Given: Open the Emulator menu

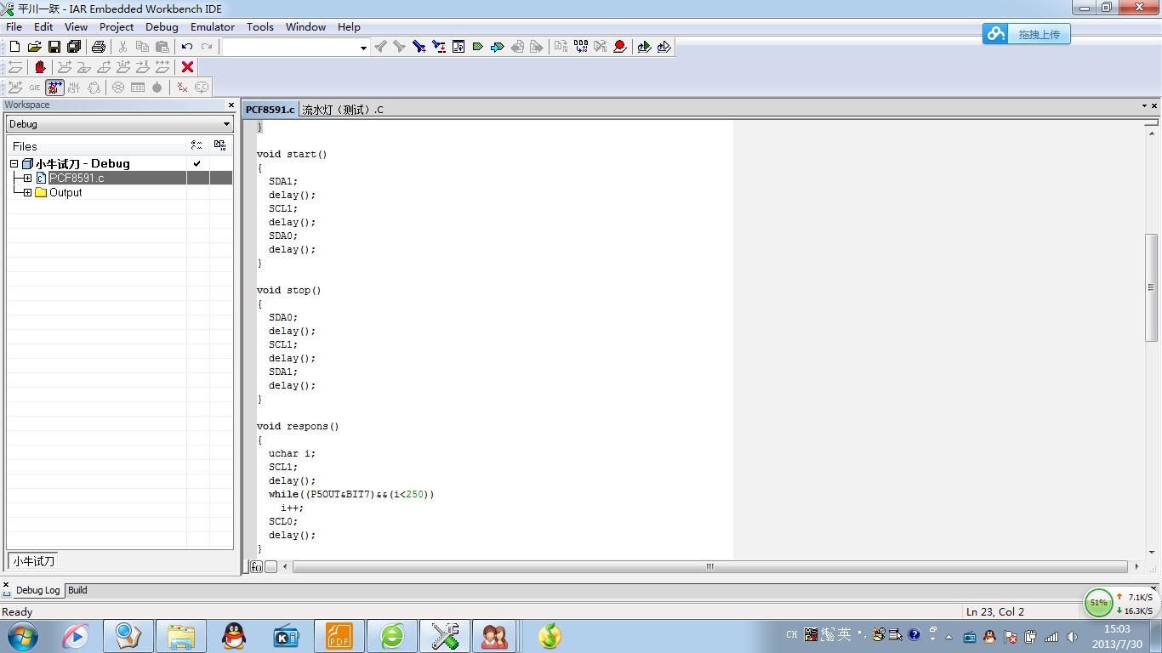Looking at the screenshot, I should tap(213, 27).
